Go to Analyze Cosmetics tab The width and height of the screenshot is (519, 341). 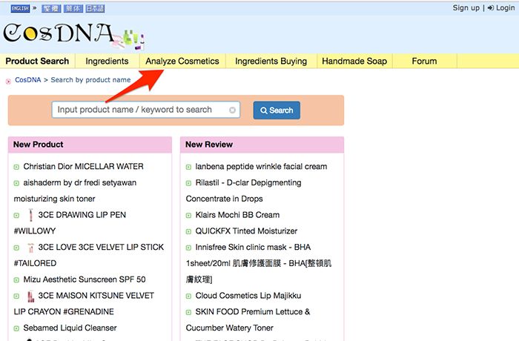182,61
